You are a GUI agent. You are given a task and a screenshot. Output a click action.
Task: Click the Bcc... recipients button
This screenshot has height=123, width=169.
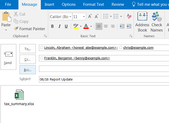pos(28,69)
